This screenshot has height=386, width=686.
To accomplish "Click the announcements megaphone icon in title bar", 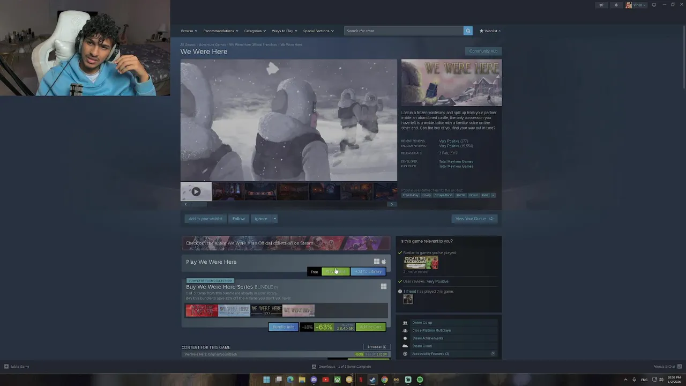I will 601,5.
